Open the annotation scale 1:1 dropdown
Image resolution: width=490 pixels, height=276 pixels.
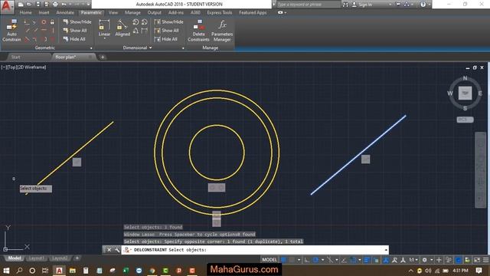click(413, 260)
